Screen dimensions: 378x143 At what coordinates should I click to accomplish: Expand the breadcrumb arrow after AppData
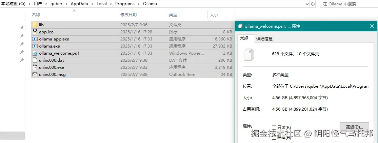92,4
